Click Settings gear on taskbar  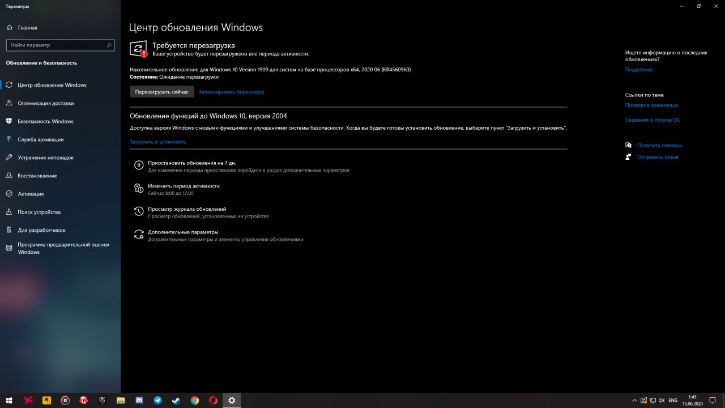[x=232, y=400]
